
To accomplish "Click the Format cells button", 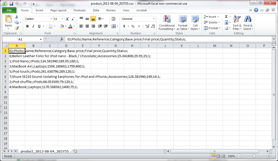I will tap(212, 28).
